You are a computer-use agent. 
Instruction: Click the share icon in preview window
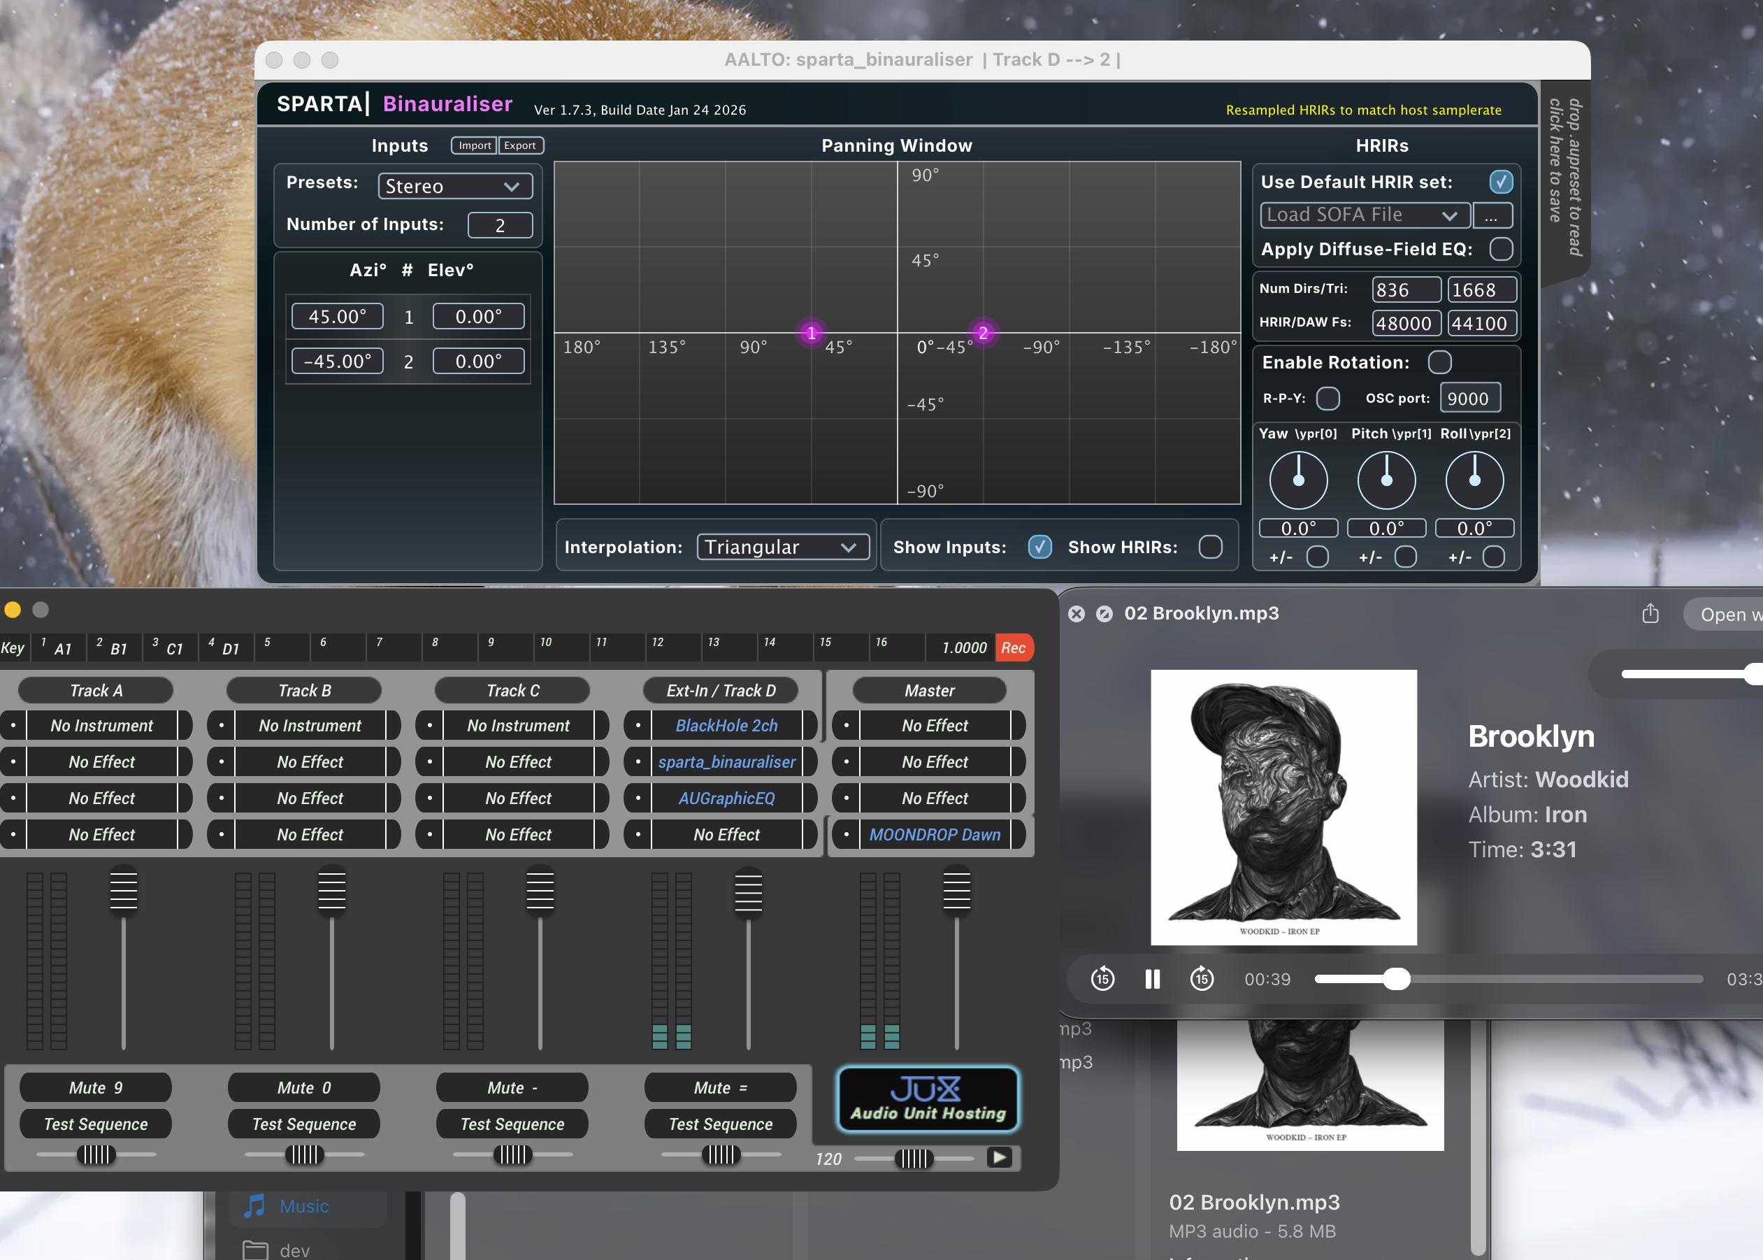(1650, 614)
